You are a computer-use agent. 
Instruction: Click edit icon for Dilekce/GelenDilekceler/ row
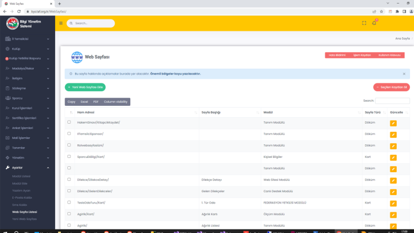point(393,192)
